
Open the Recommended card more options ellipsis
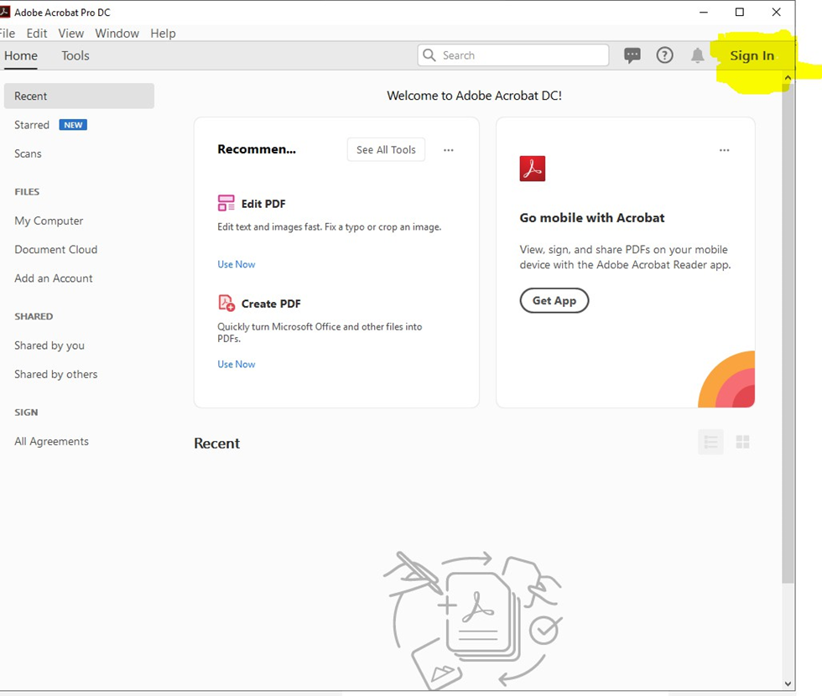point(448,150)
